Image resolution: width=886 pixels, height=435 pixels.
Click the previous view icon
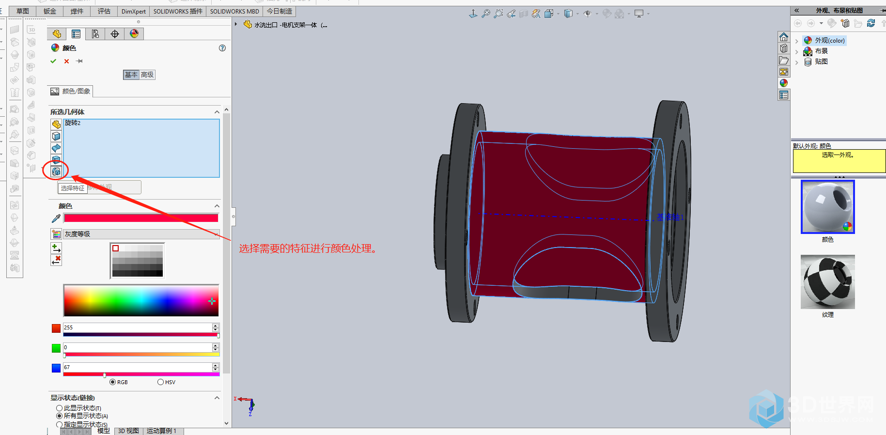(511, 14)
